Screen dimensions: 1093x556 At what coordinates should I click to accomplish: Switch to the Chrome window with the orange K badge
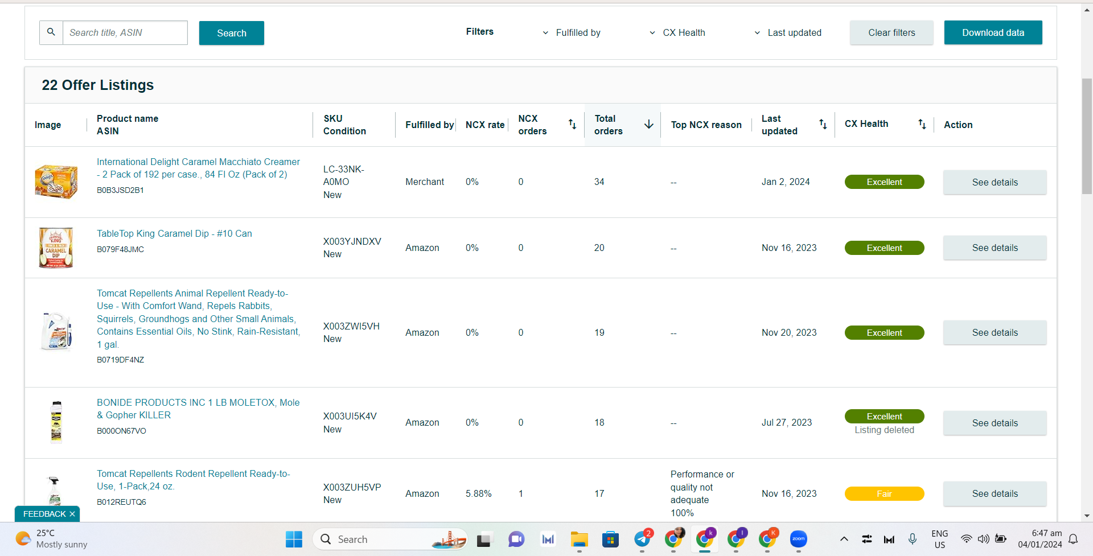pyautogui.click(x=768, y=538)
